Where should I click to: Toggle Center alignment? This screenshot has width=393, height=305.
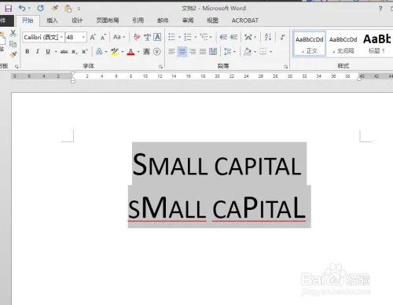(x=182, y=52)
